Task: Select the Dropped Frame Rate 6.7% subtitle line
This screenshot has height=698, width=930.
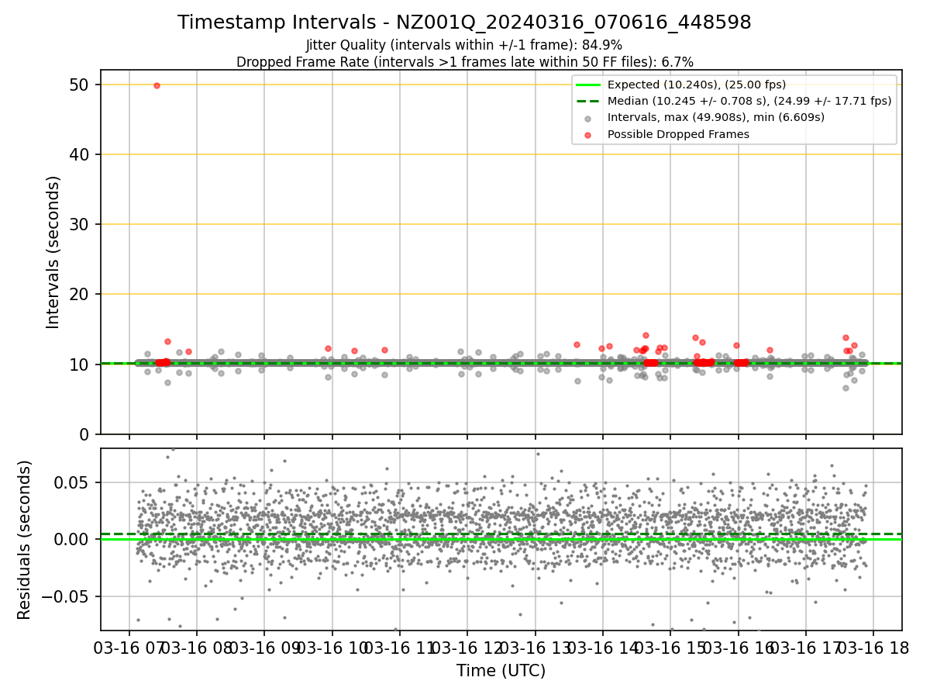Action: click(464, 62)
